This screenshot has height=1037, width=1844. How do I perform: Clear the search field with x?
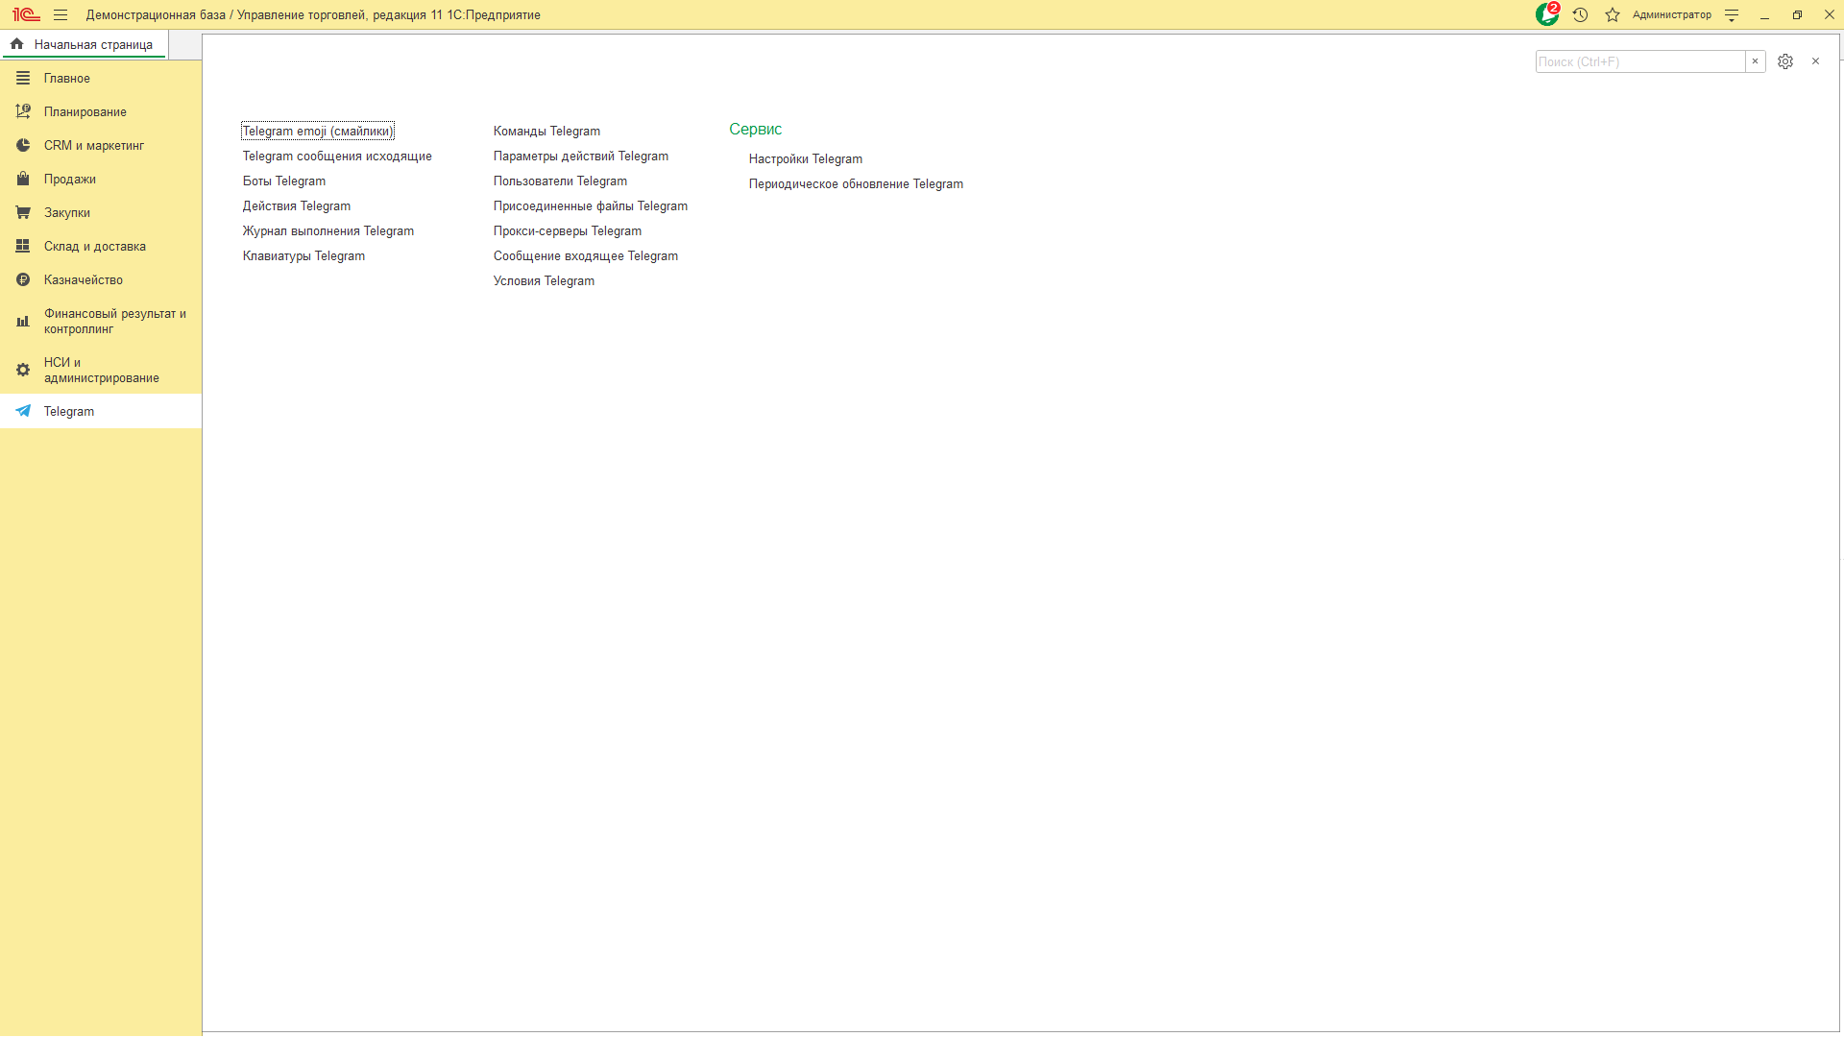click(x=1756, y=61)
